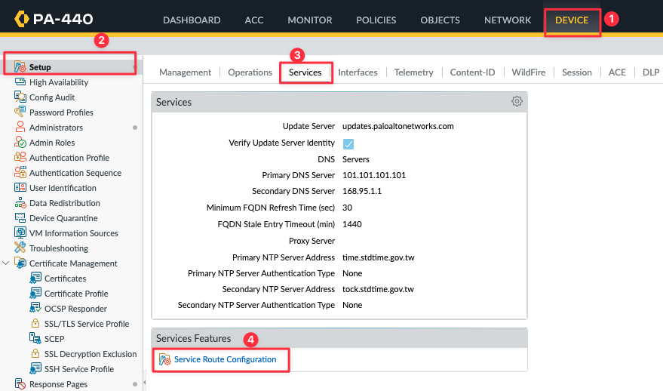The height and width of the screenshot is (391, 663).
Task: Click the Palo Alto PA-440 logo icon
Action: pyautogui.click(x=22, y=19)
